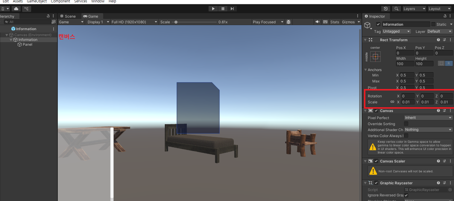Image resolution: width=454 pixels, height=201 pixels.
Task: Open the Display 1 dropdown
Action: [x=98, y=22]
